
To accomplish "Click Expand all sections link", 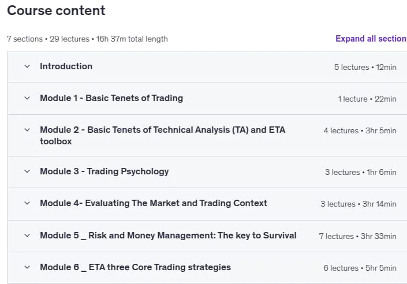I will [x=371, y=39].
